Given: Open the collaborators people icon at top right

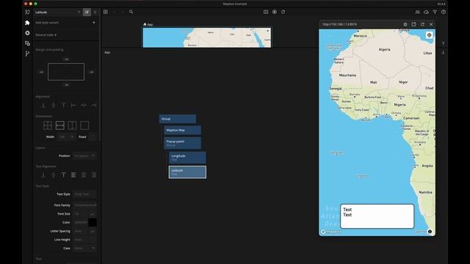Looking at the screenshot, I should click(418, 12).
